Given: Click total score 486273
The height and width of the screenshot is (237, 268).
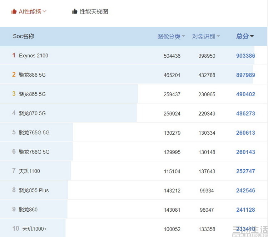Looking at the screenshot, I should [245, 114].
